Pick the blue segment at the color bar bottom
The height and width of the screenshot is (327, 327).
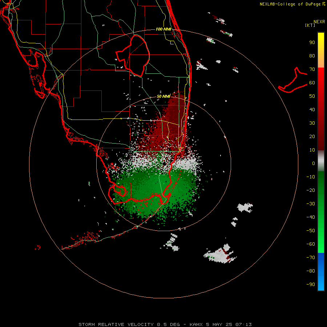[x=321, y=272]
